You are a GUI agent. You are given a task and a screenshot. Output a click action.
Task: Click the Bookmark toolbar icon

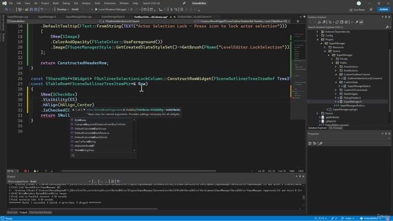(182, 10)
